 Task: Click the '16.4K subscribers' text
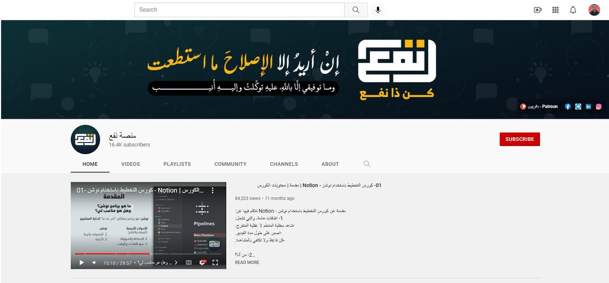(129, 145)
